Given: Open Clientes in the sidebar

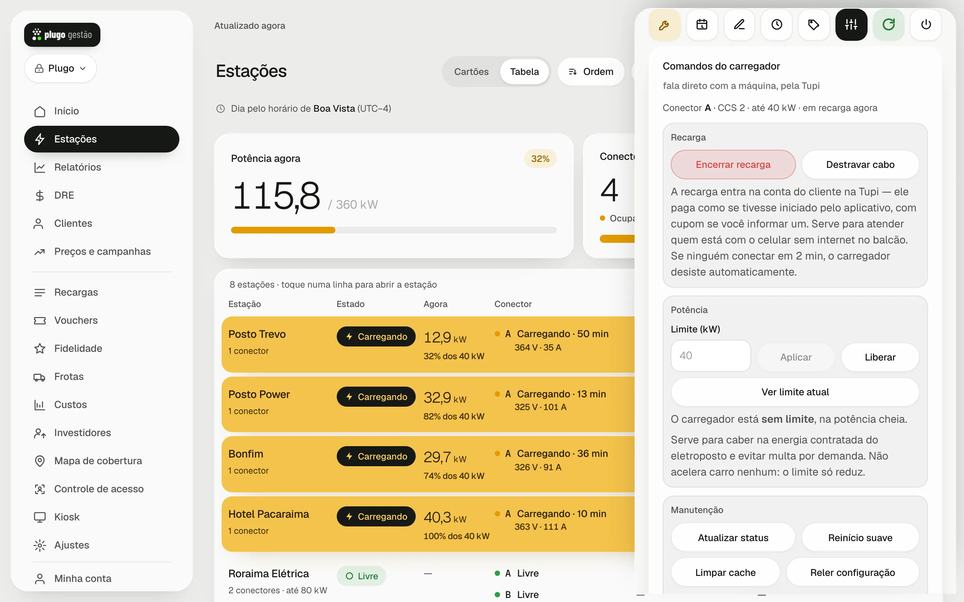Looking at the screenshot, I should [x=101, y=223].
